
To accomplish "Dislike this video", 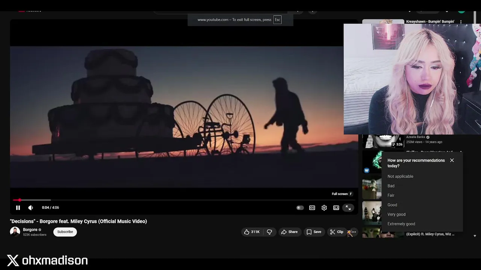I will [x=269, y=232].
